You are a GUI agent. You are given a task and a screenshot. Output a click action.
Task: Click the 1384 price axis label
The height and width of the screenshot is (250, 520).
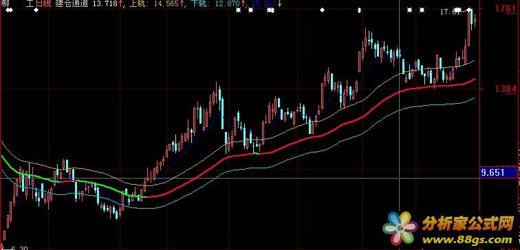(x=506, y=89)
